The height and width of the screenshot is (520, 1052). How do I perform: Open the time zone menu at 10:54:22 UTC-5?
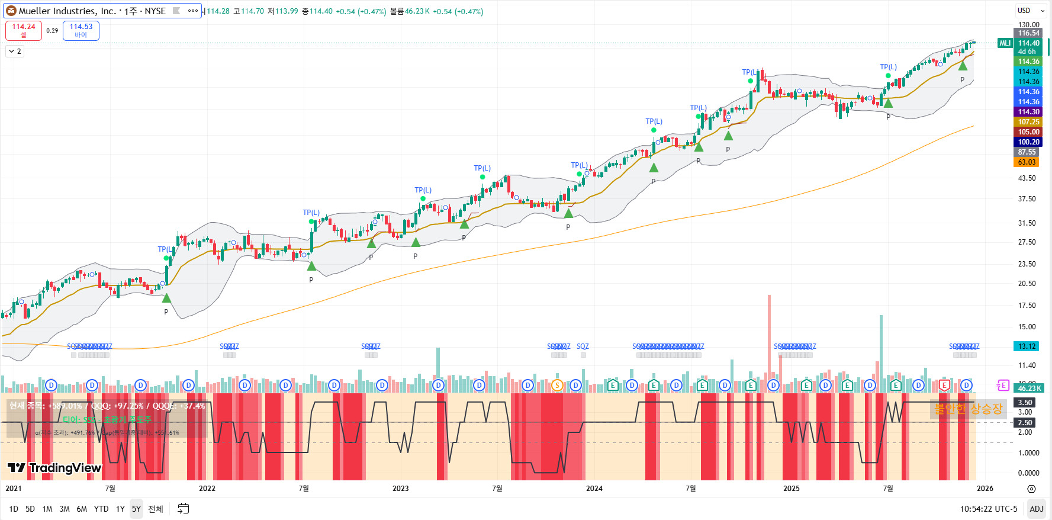coord(989,509)
